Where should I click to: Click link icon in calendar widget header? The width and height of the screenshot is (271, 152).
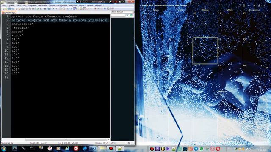click(x=259, y=5)
